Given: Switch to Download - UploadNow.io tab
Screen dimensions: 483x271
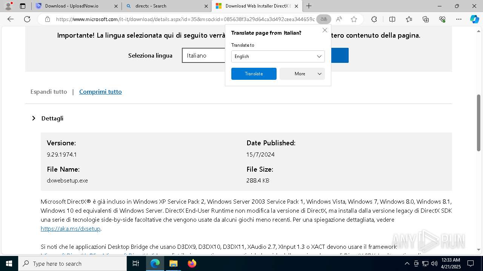Looking at the screenshot, I should pyautogui.click(x=77, y=6).
